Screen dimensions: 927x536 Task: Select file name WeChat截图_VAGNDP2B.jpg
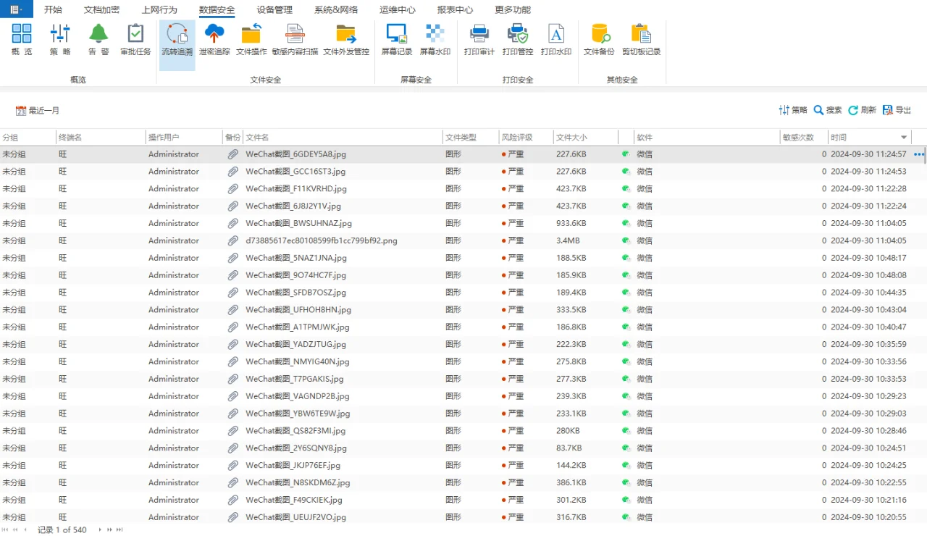(298, 396)
